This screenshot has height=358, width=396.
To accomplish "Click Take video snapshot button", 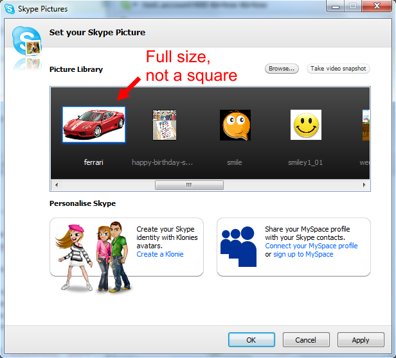I will click(x=338, y=69).
